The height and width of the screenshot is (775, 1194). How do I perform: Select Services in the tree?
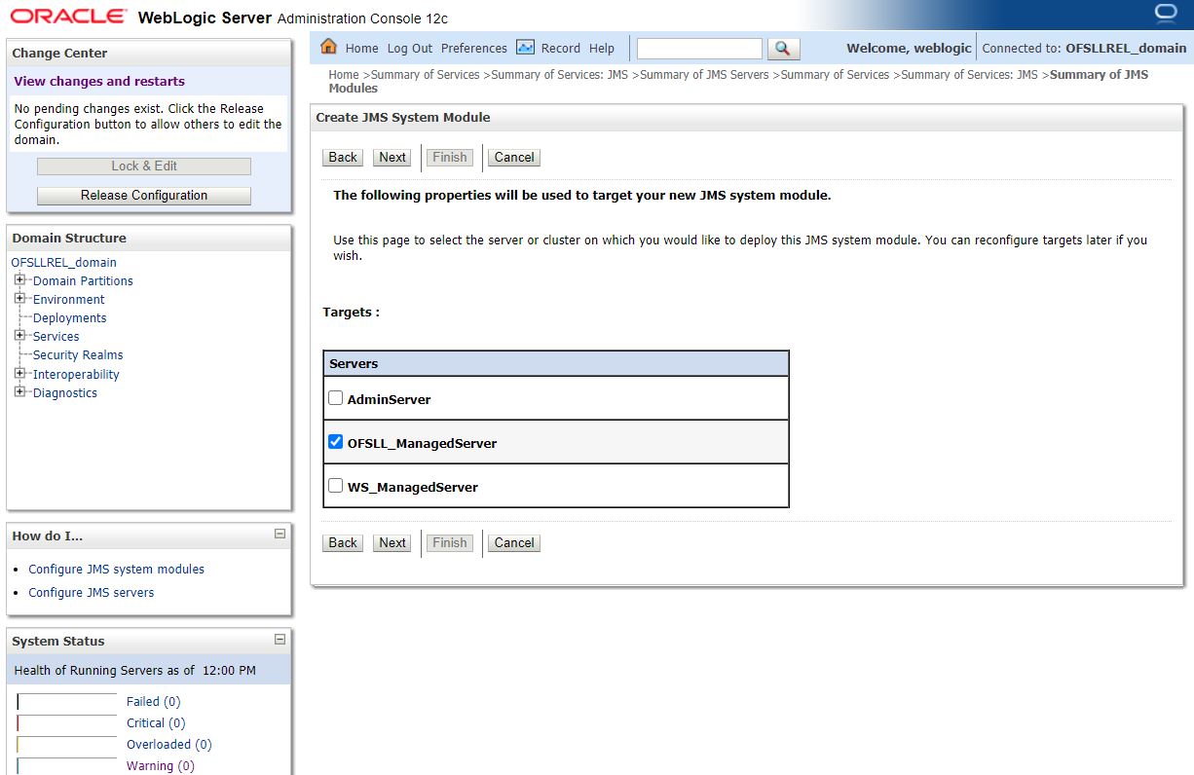(56, 336)
